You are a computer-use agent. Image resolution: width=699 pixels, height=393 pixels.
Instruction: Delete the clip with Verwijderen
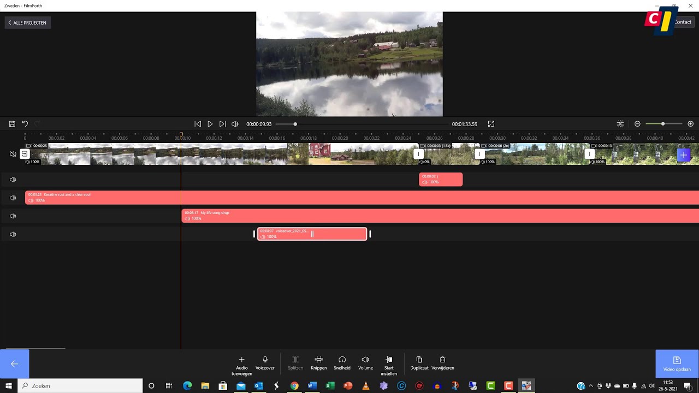tap(442, 363)
